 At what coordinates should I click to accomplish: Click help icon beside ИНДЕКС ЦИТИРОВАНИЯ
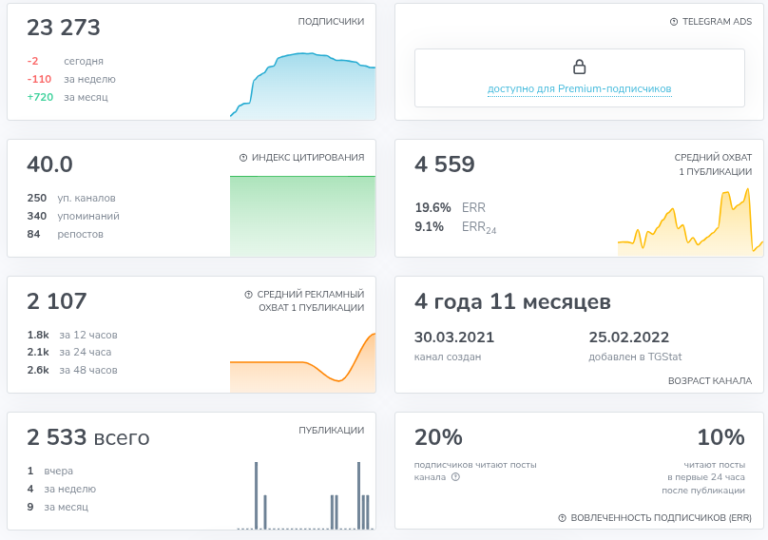pyautogui.click(x=243, y=157)
